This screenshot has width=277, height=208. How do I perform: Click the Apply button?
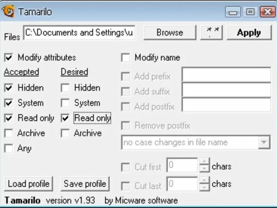pyautogui.click(x=249, y=33)
